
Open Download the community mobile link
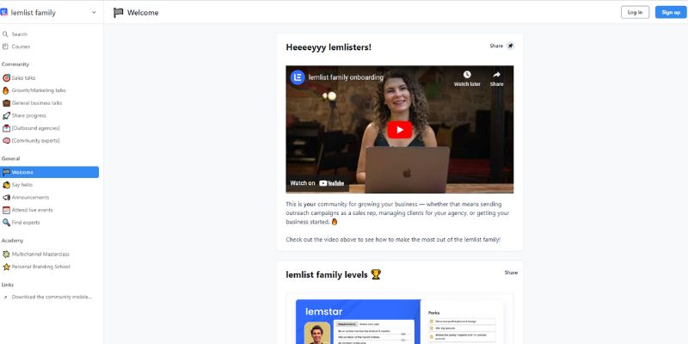52,297
